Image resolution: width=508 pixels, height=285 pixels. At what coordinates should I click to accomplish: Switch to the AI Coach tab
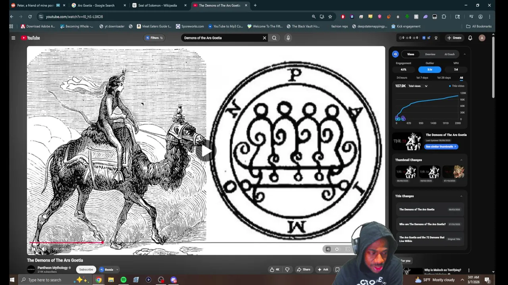click(450, 54)
